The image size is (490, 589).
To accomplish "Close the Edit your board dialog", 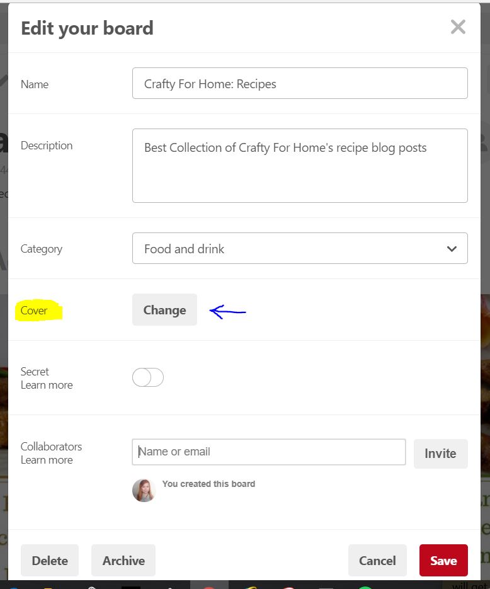I will (x=458, y=27).
